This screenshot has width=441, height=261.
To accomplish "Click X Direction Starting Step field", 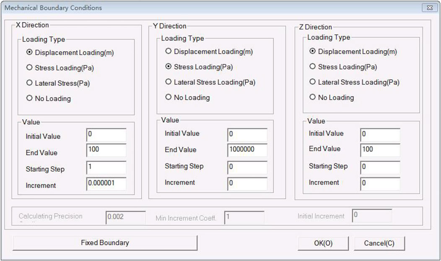I will click(x=106, y=167).
